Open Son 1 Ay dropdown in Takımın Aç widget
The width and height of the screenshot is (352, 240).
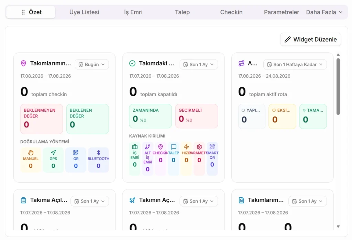click(x=198, y=201)
